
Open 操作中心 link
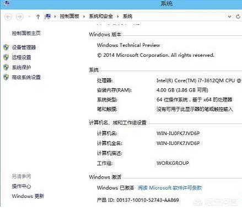(x=21, y=186)
